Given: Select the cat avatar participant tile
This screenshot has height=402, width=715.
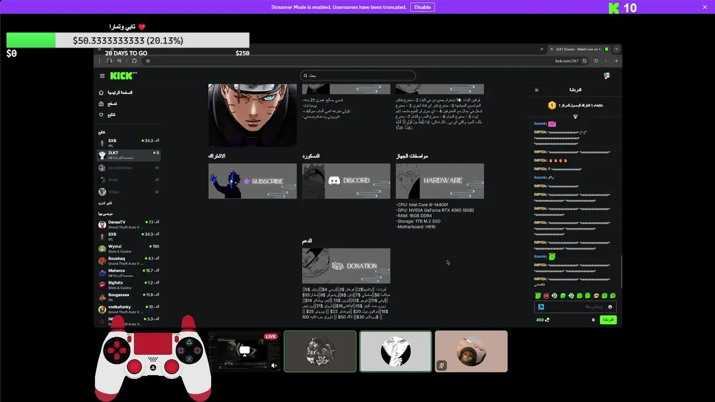Looking at the screenshot, I should click(x=471, y=351).
